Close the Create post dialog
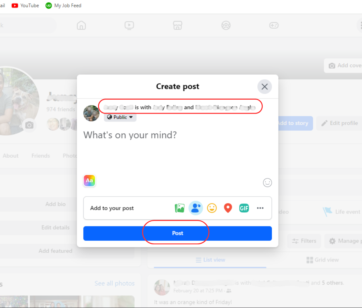Screen dimensions: 362x308 [x=264, y=87]
